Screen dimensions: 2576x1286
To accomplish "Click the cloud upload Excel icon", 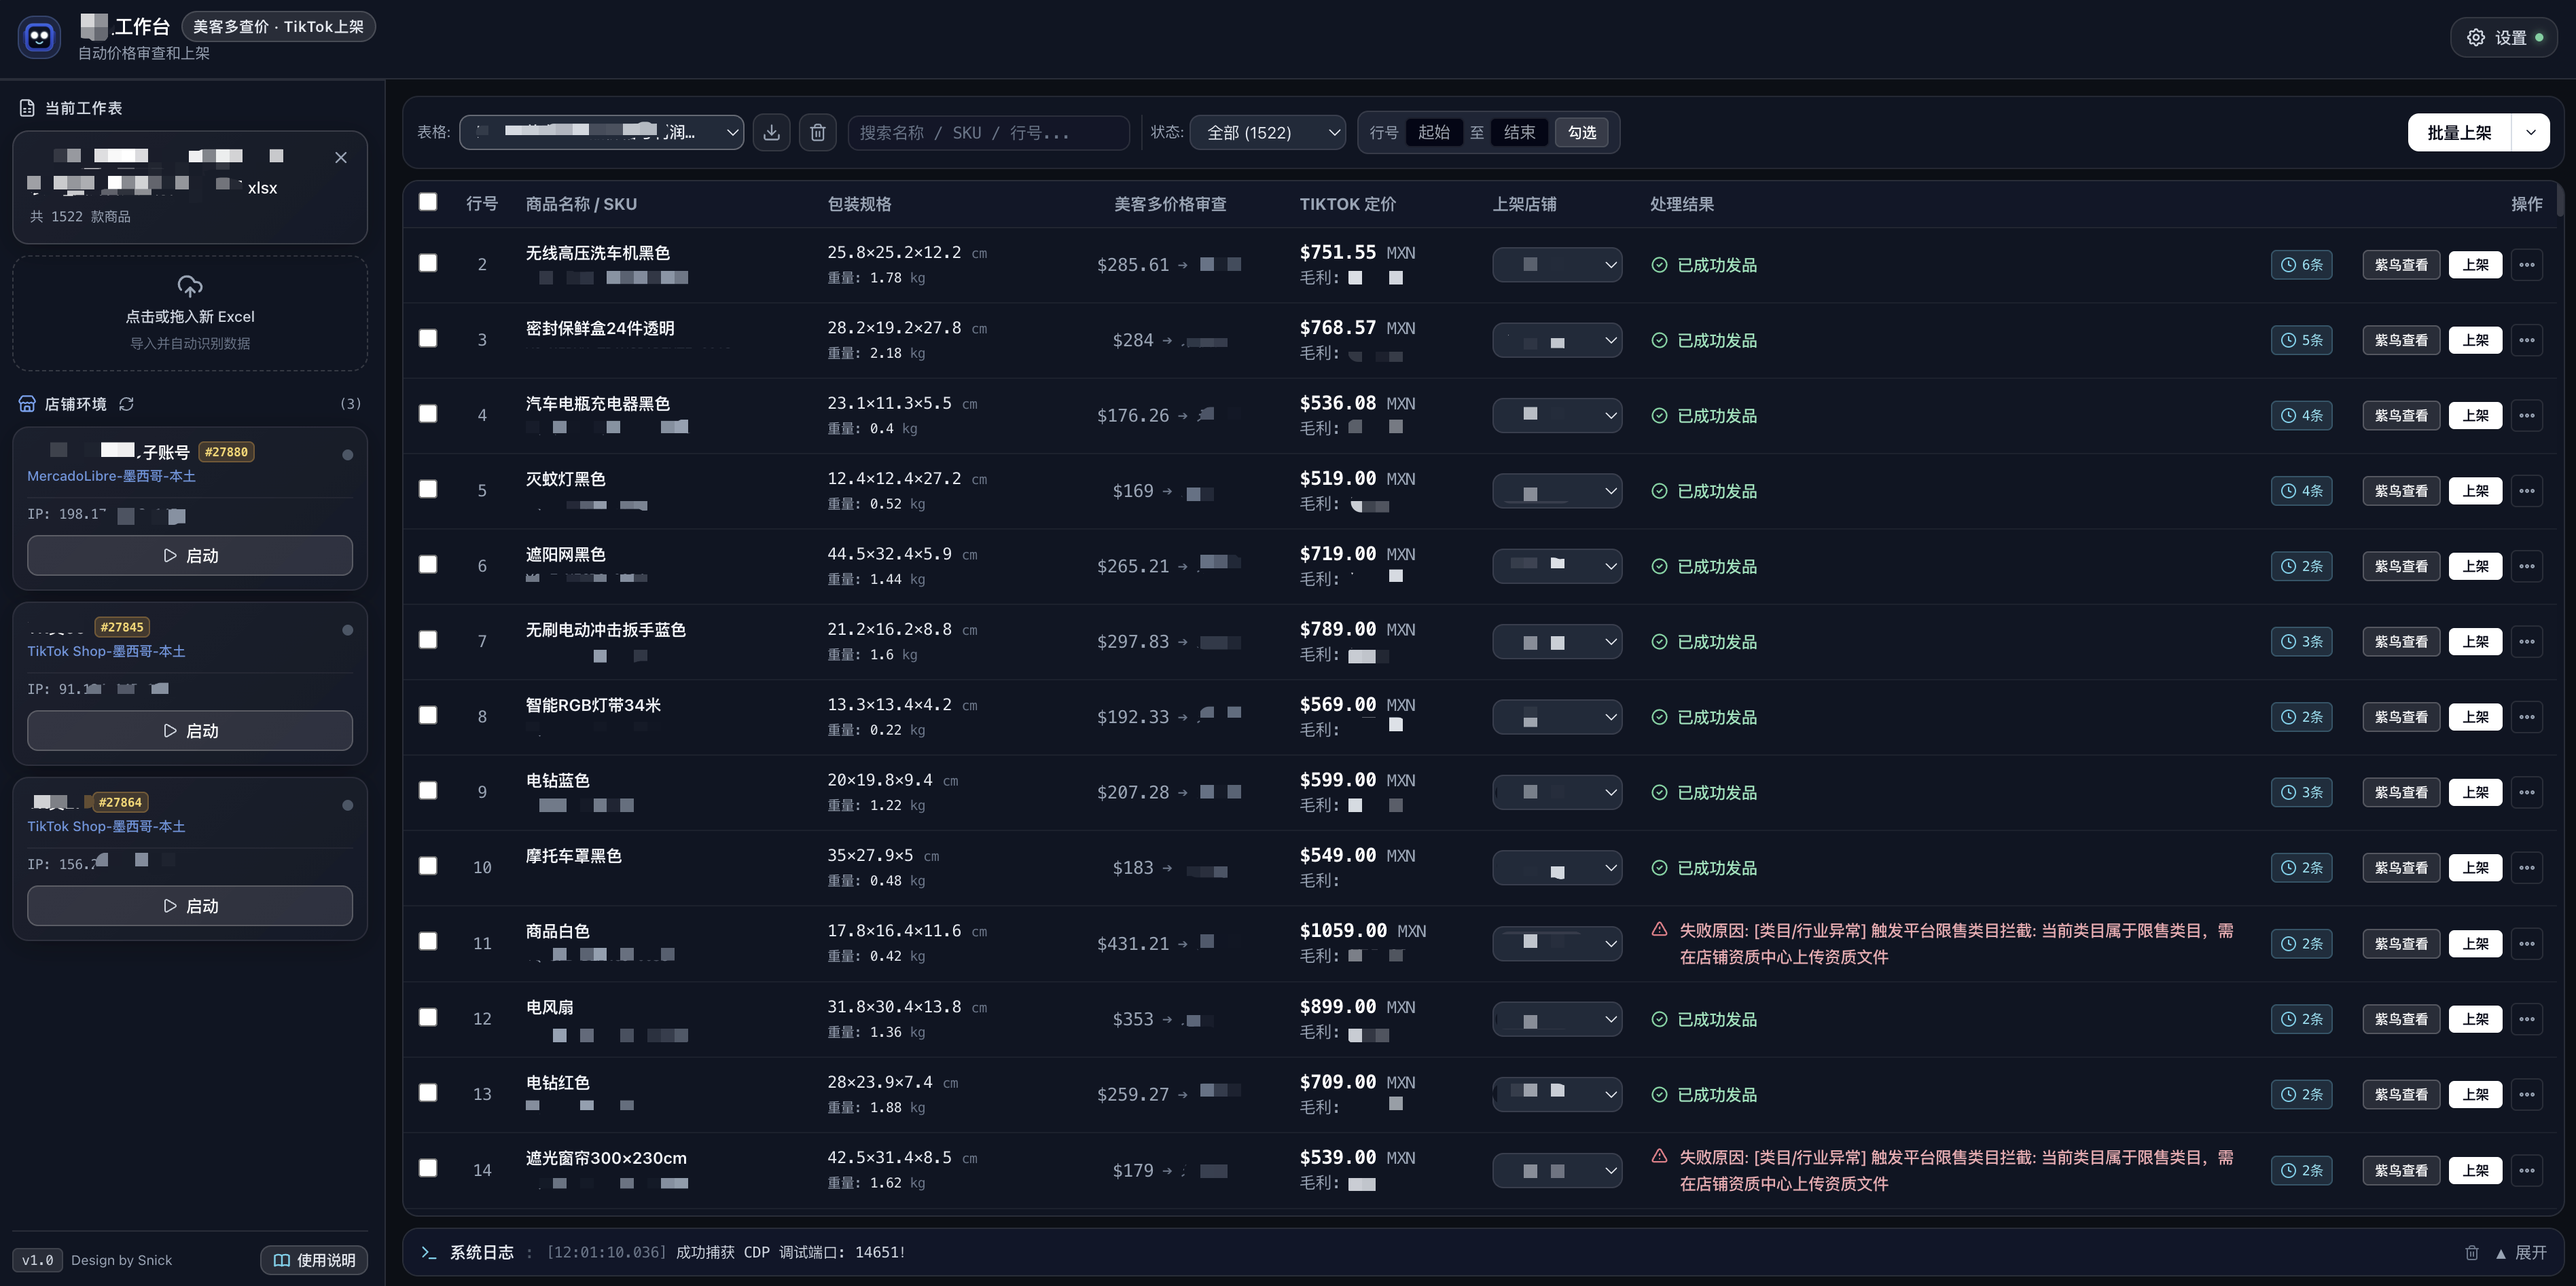I will pos(190,286).
